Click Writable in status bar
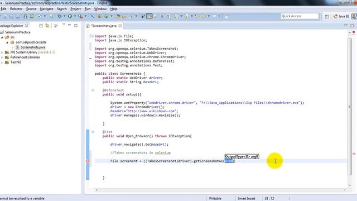This screenshot has height=201, width=357. click(x=215, y=199)
